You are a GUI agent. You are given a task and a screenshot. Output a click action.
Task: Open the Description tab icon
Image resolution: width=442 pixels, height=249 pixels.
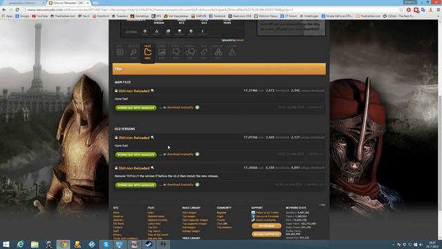click(119, 52)
